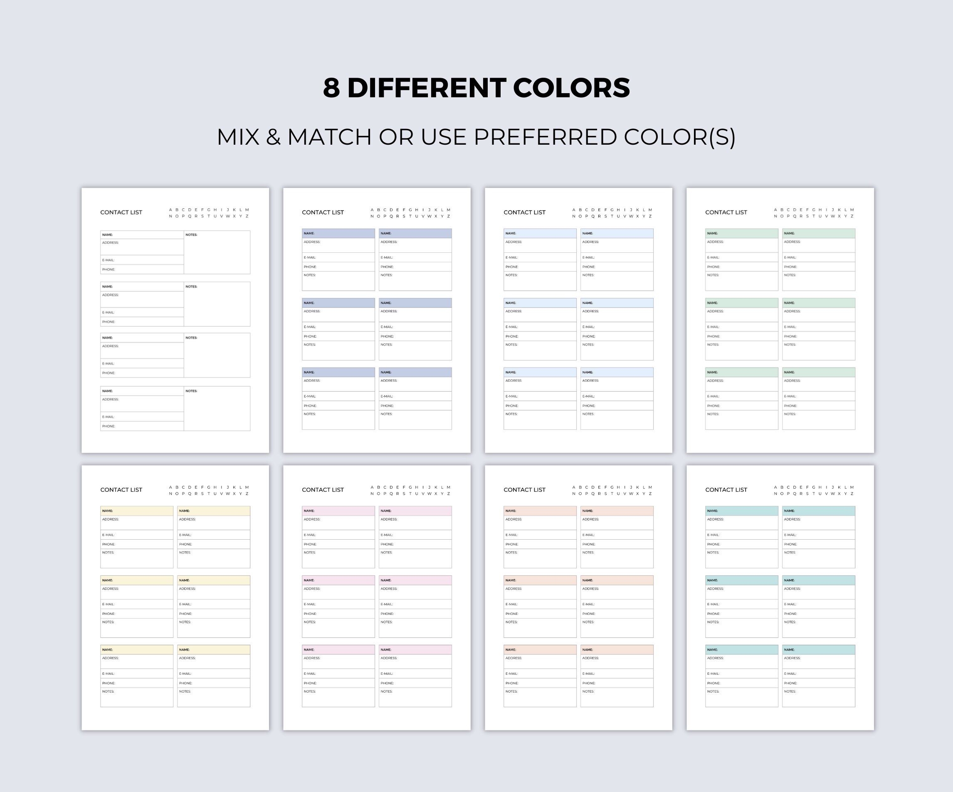Screen dimensions: 953x792
Task: Click the top-left teal NAME header bar
Action: click(741, 511)
